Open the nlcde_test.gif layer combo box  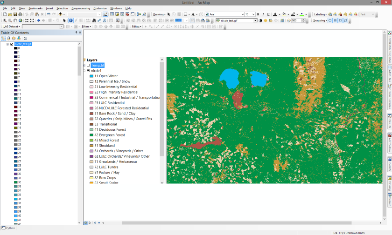[x=255, y=20]
